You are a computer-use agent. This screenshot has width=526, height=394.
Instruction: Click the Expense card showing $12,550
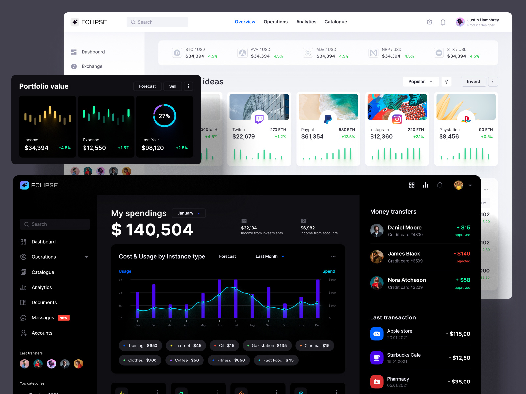(x=106, y=126)
